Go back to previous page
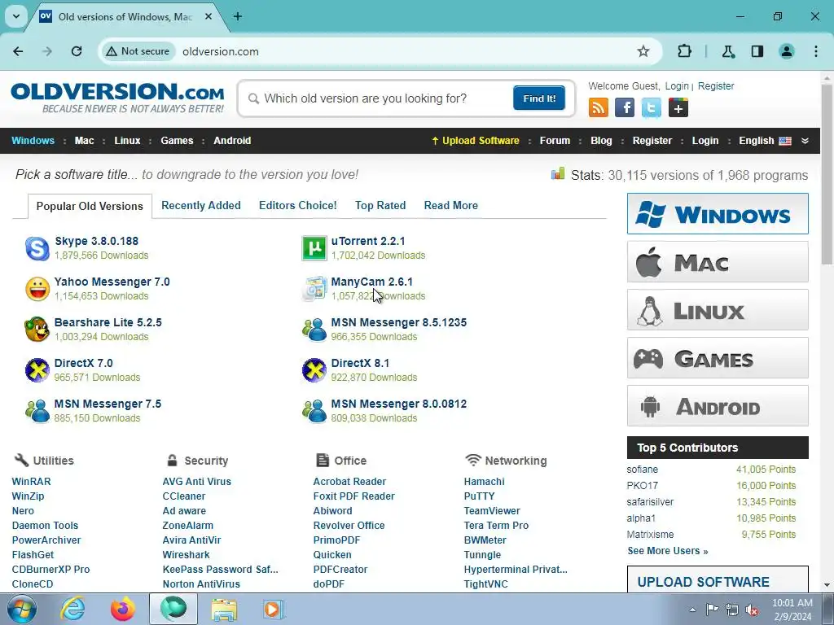Screen dimensions: 834x625 [18, 51]
